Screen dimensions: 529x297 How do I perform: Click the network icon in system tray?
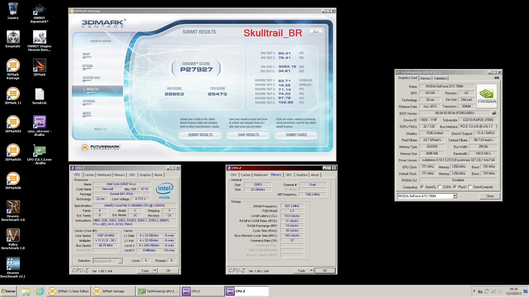[493, 291]
